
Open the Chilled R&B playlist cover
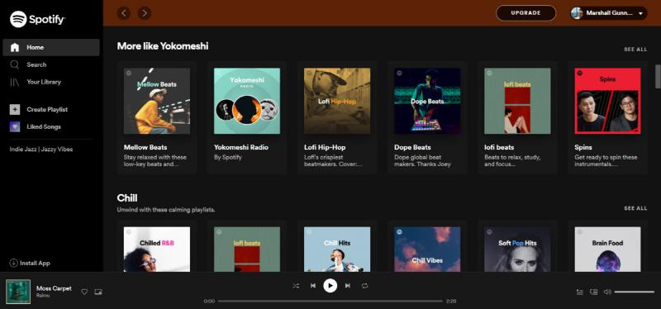(x=157, y=250)
